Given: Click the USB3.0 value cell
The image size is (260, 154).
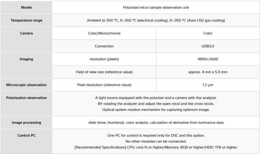Looking at the screenshot, I should 208,46.
